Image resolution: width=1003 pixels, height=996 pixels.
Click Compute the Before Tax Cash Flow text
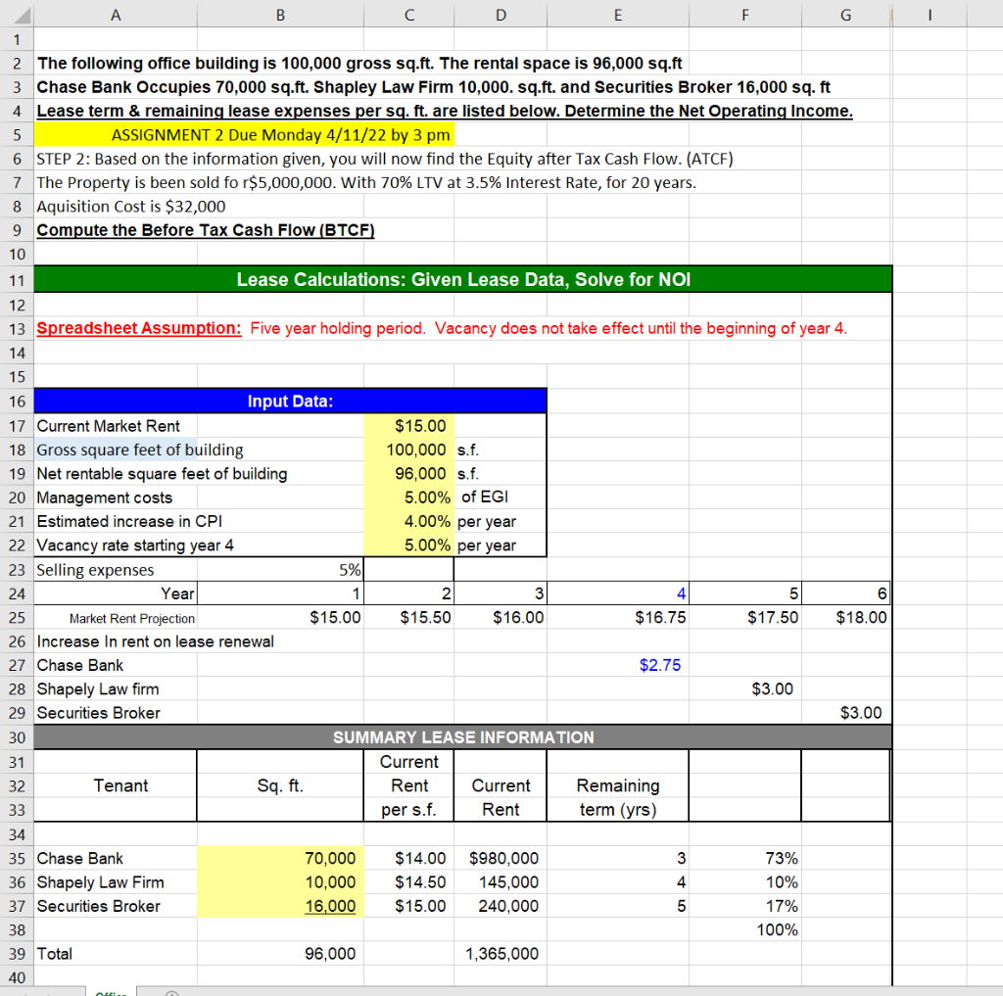[x=206, y=230]
